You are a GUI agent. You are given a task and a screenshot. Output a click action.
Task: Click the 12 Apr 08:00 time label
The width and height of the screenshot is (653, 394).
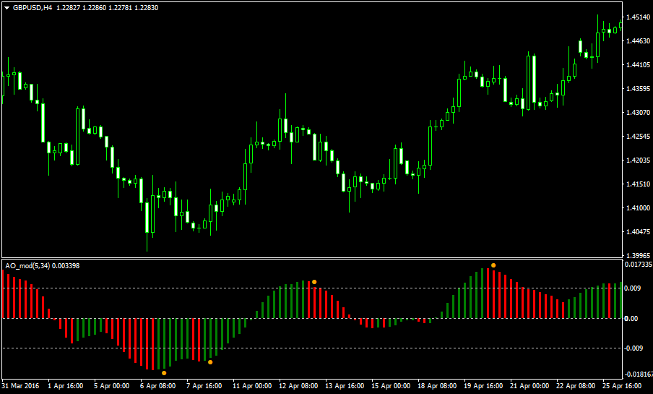pos(298,386)
